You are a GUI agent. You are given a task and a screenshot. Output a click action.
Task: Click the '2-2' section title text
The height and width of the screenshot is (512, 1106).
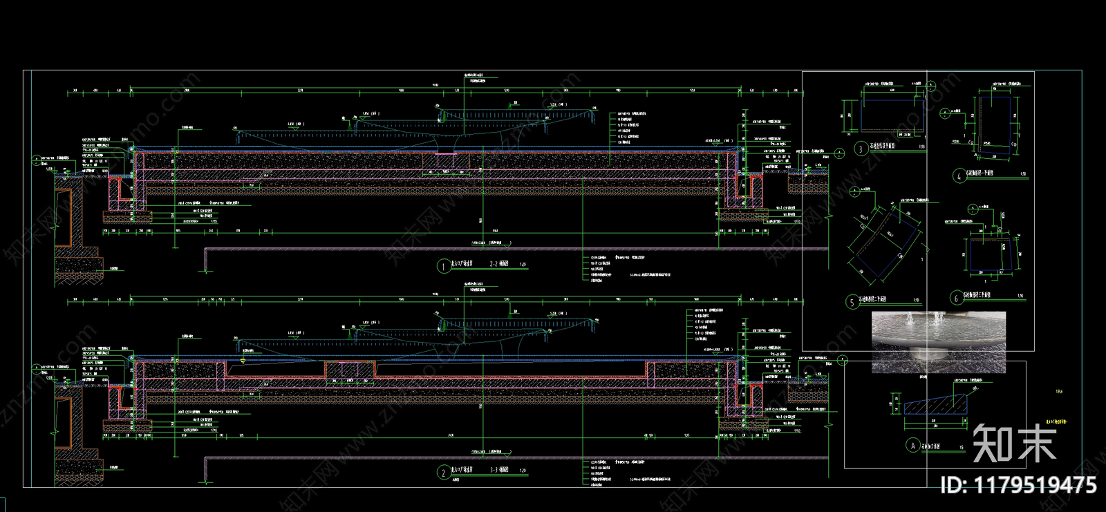[494, 264]
